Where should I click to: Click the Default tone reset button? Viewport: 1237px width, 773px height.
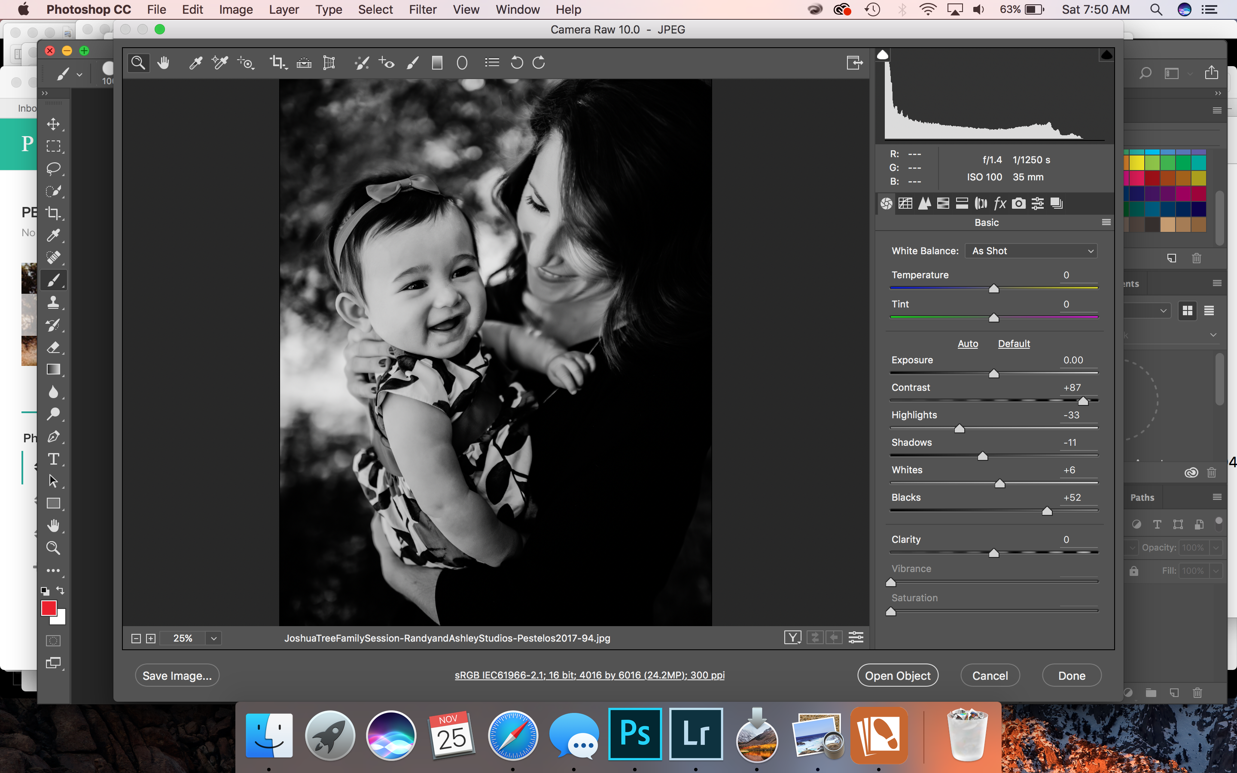coord(1014,343)
